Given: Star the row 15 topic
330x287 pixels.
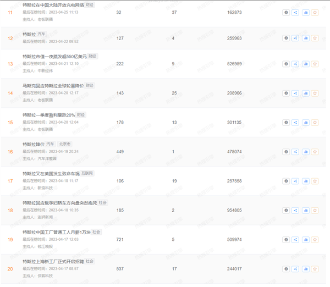Looking at the screenshot, I should 315,123.
